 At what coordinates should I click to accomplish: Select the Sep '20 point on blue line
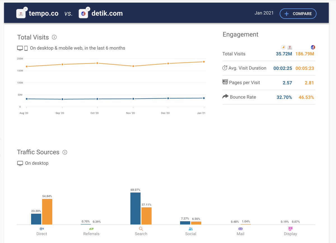coord(62,99)
